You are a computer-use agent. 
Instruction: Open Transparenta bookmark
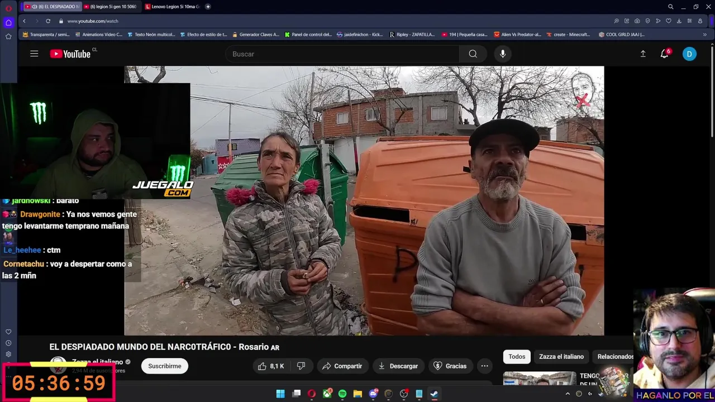pos(46,35)
